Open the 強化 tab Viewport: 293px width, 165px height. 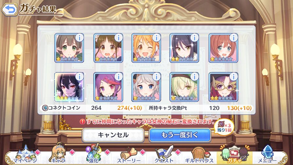94,155
